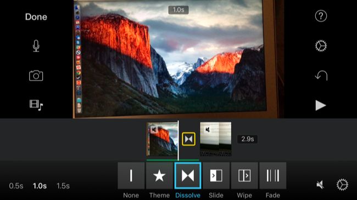Viewport: 357px width, 200px height.
Task: Select the second clip thumbnail in timeline
Action: pyautogui.click(x=216, y=139)
